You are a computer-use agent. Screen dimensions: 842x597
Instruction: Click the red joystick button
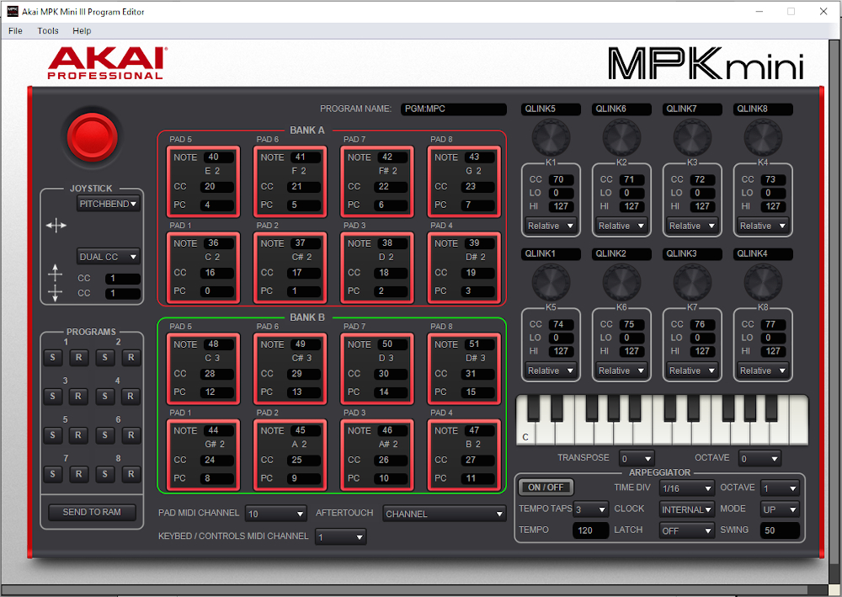[93, 137]
